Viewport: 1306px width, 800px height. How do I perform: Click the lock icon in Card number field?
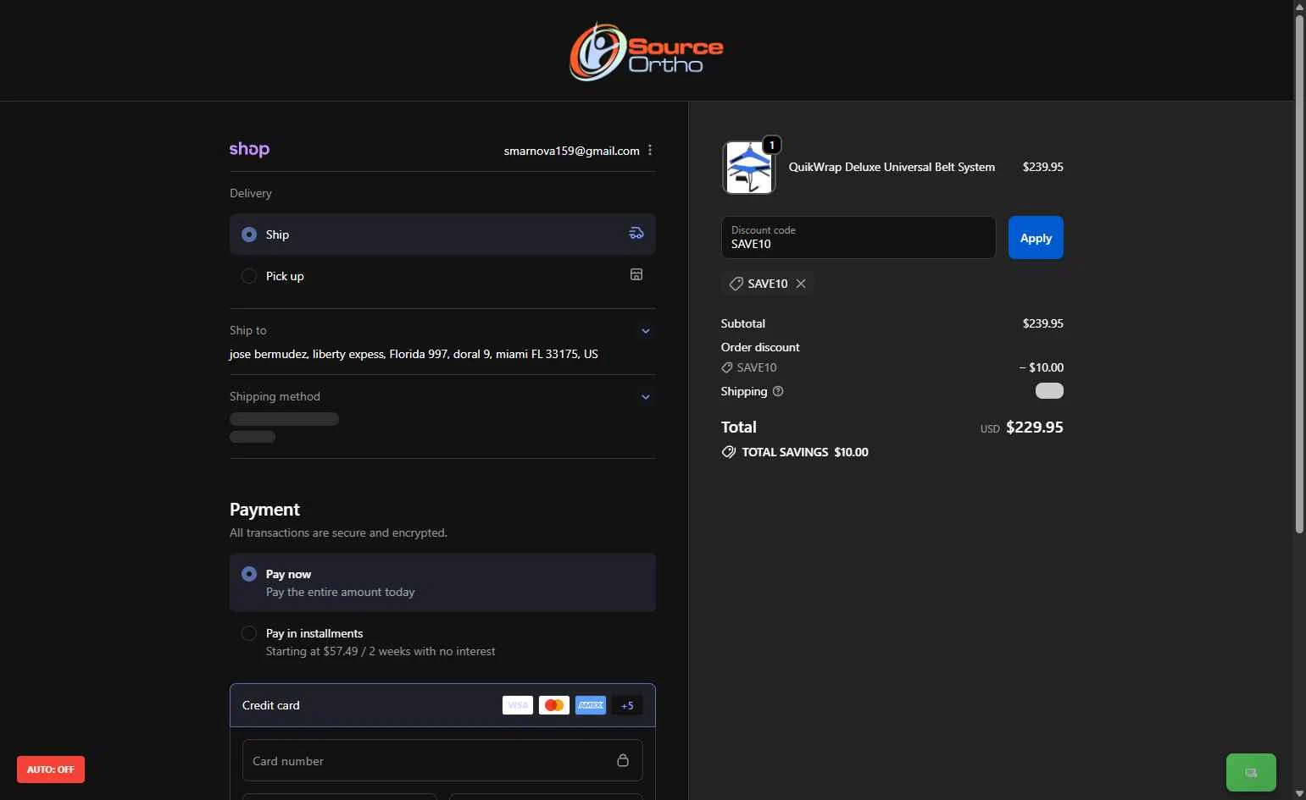(x=623, y=760)
